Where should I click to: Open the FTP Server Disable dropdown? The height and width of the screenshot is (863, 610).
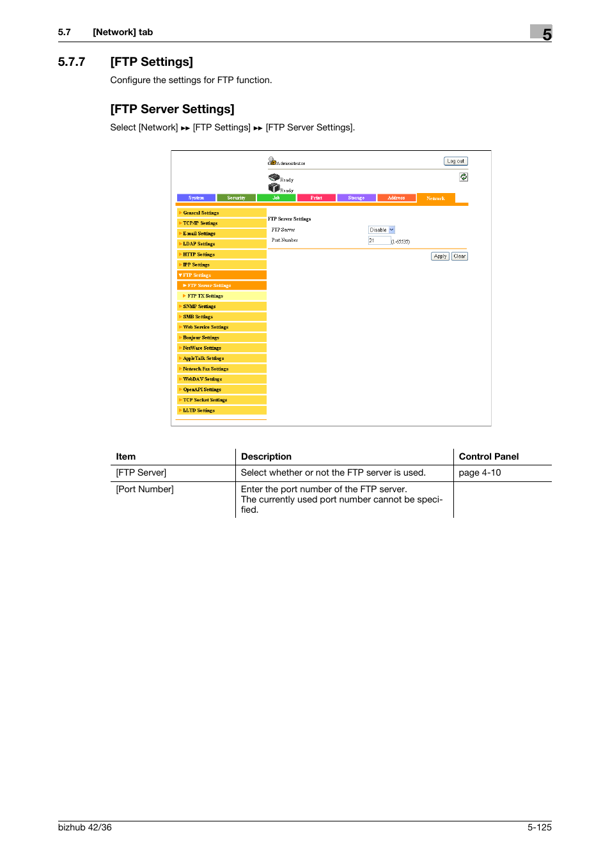tap(382, 229)
